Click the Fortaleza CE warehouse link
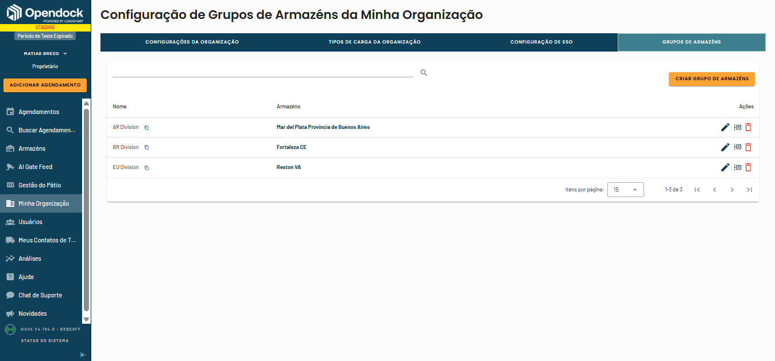This screenshot has width=775, height=361. pos(292,147)
